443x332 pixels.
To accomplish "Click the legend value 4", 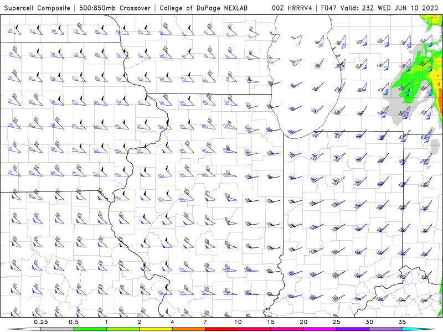I will 172,322.
